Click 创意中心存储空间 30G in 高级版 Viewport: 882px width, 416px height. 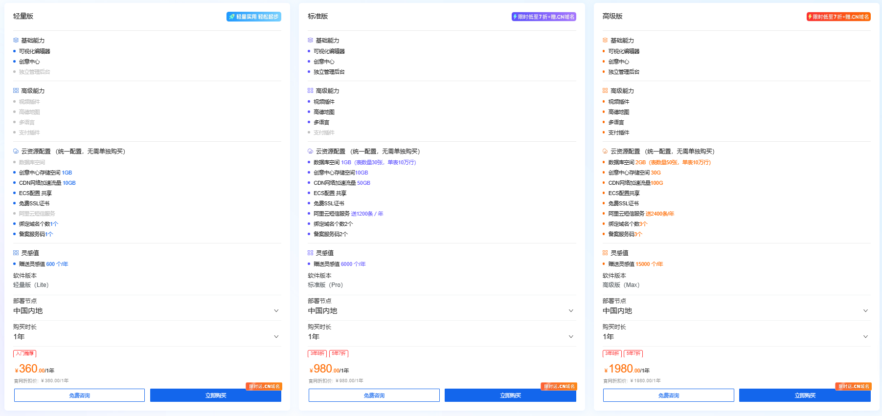point(634,173)
